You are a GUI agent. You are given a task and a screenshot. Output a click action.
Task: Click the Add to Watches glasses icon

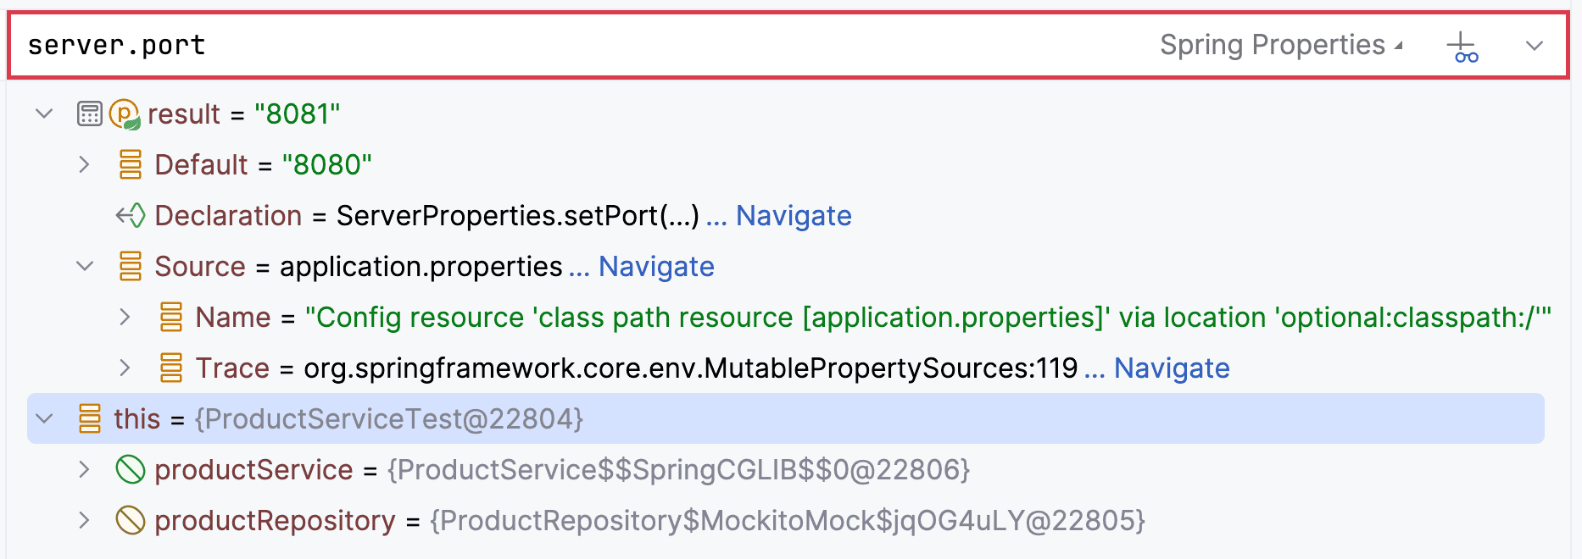[1462, 47]
